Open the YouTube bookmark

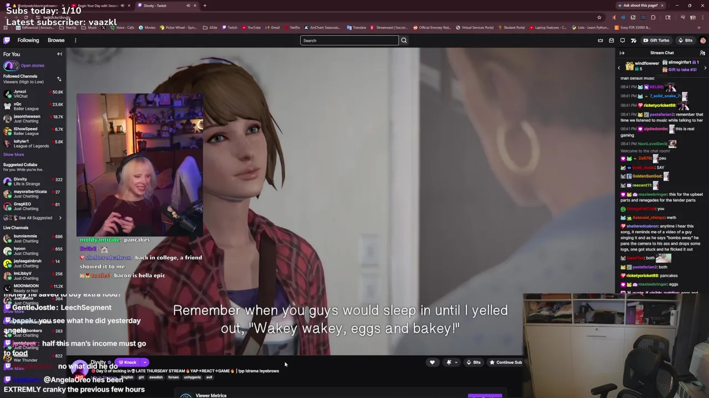click(x=251, y=28)
